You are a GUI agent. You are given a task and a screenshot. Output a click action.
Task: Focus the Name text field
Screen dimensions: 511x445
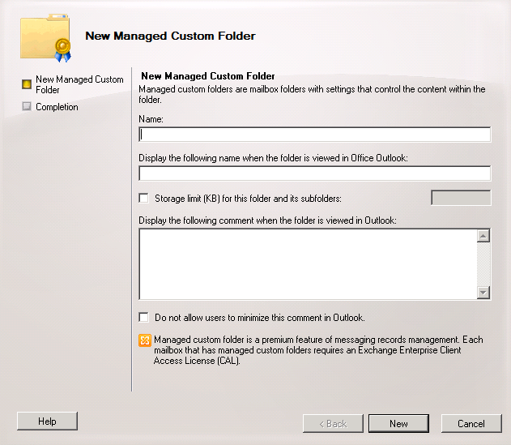(314, 135)
